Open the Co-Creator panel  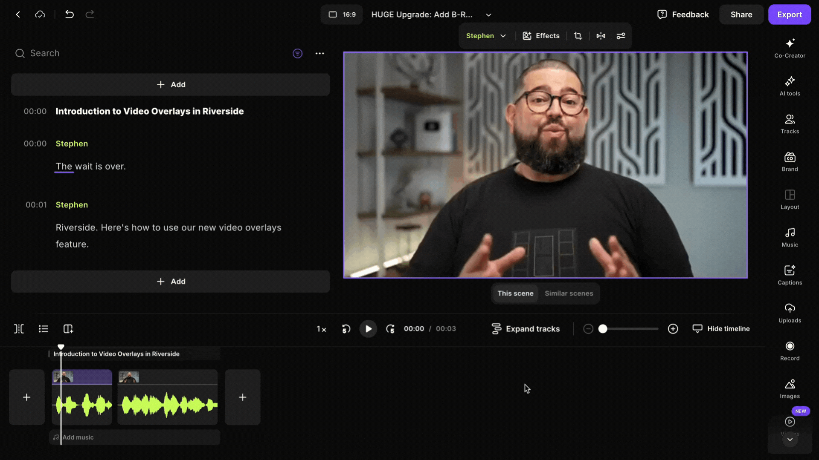coord(790,48)
